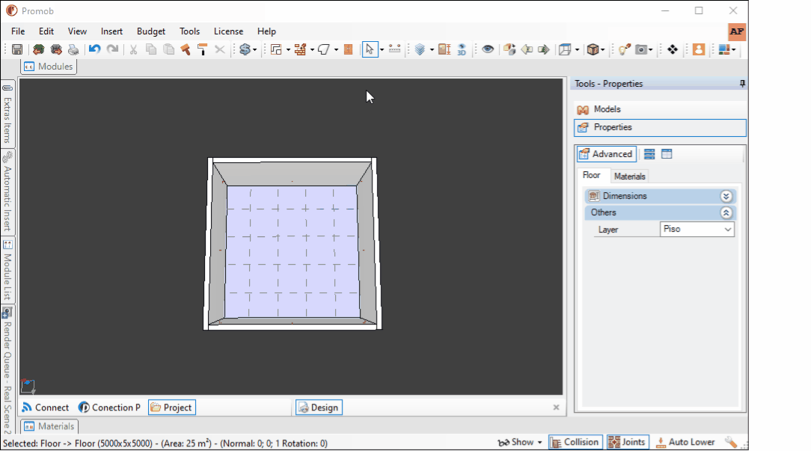Delete selected item with the X icon
Screen dimensions: 811x451
220,49
